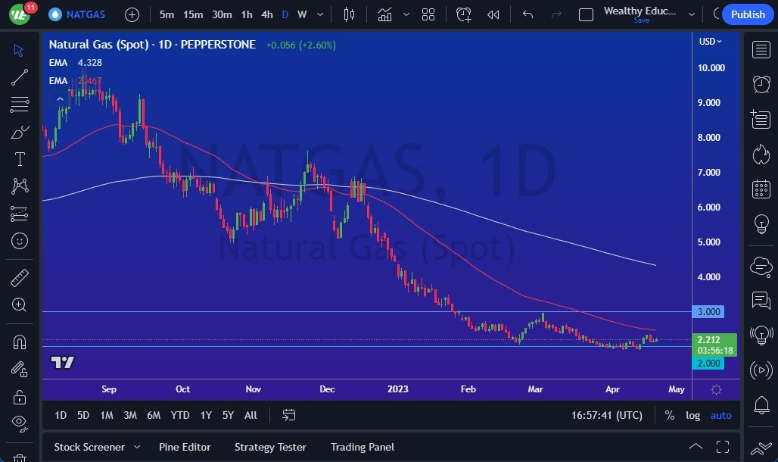Toggle the auto scale option
Screen dimensions: 778x462
(x=721, y=415)
